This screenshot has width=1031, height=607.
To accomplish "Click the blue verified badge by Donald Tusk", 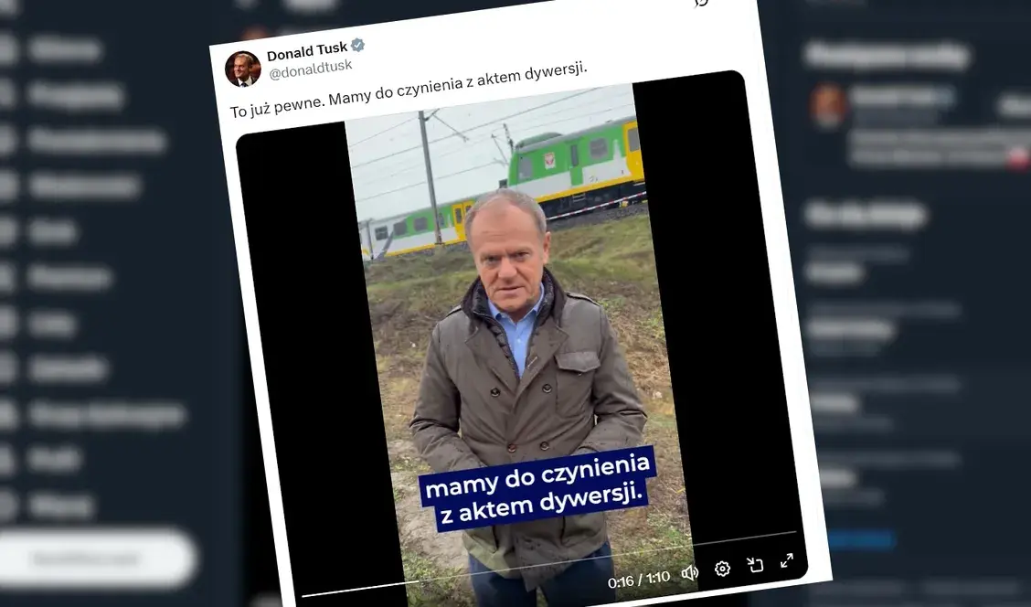I will [x=357, y=46].
